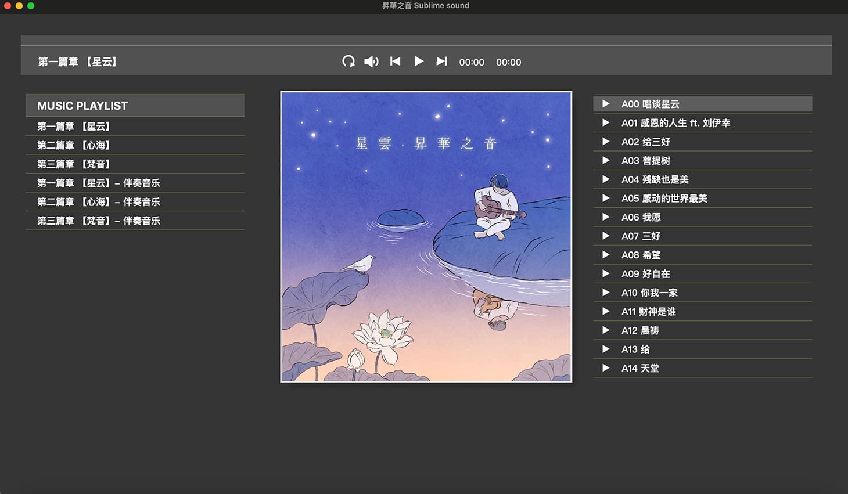Select track title A08 希望
This screenshot has height=494, width=848.
[641, 255]
